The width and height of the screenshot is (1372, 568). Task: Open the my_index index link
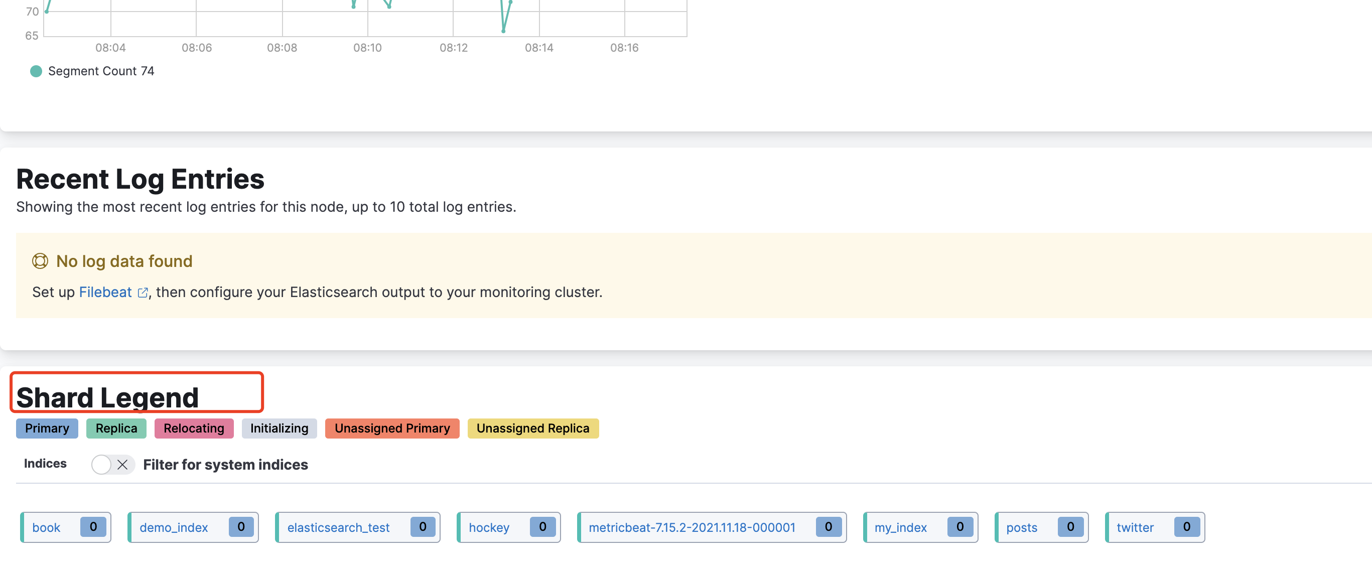coord(900,527)
